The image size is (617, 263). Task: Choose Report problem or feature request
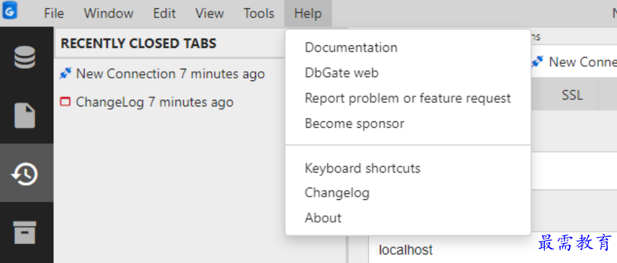click(408, 98)
